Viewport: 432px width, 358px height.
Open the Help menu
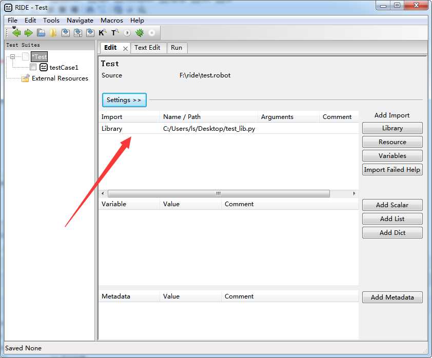137,21
